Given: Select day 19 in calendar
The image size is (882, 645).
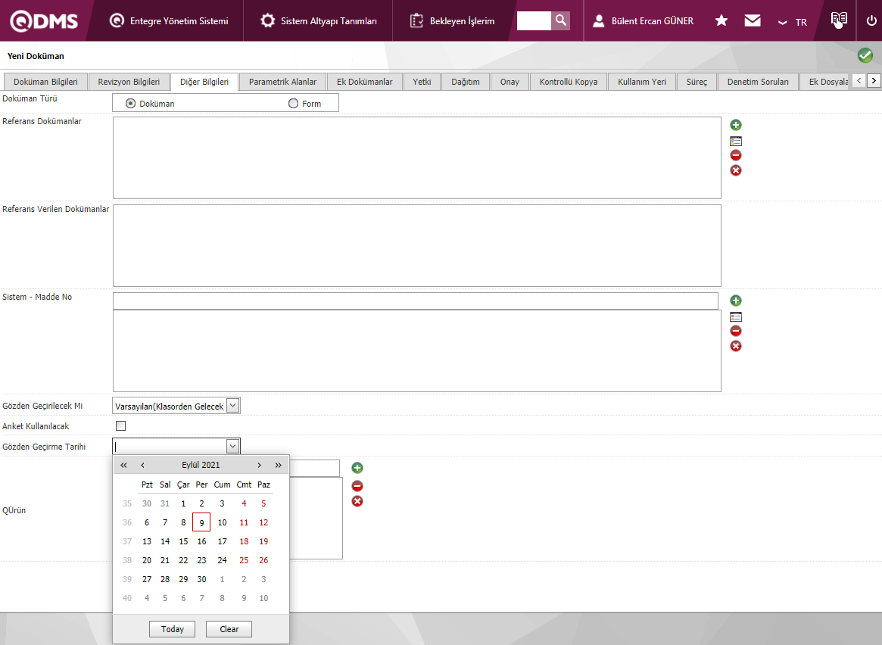Looking at the screenshot, I should pyautogui.click(x=263, y=541).
